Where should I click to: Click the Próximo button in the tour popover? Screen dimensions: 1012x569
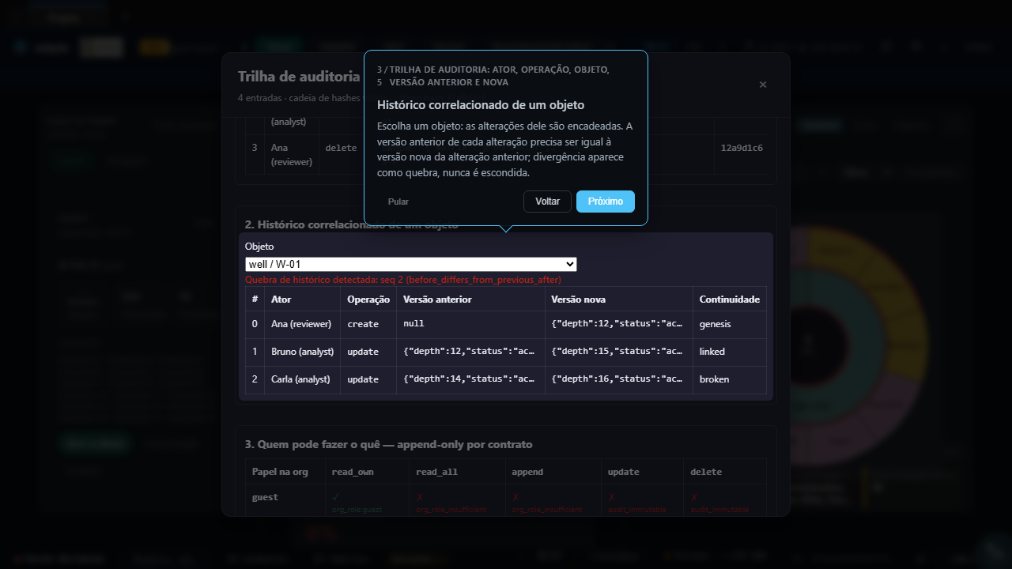(x=605, y=202)
